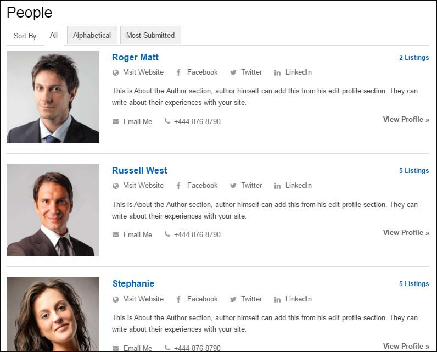Click Russell West's profile photo
437x352 pixels.
pyautogui.click(x=53, y=210)
